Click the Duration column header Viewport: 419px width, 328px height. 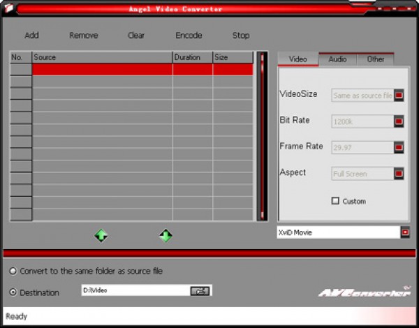coord(193,57)
